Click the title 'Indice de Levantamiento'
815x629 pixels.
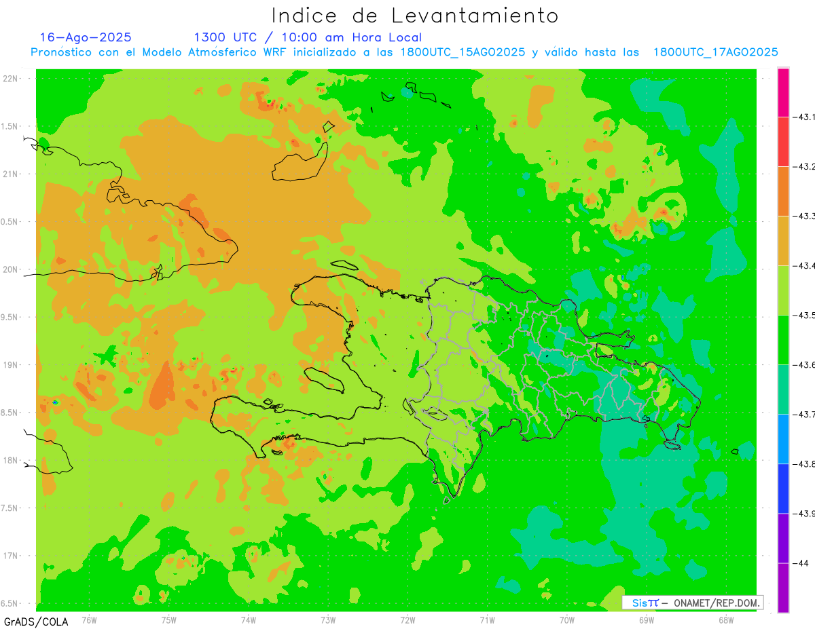pyautogui.click(x=414, y=16)
